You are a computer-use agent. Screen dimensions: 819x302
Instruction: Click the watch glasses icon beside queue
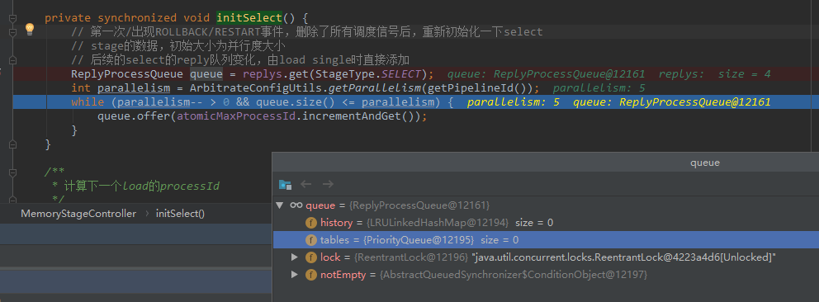coord(296,205)
